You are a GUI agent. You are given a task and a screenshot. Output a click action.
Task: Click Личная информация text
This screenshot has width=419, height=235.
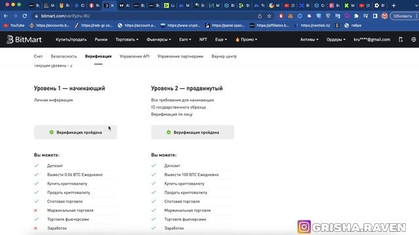click(54, 100)
